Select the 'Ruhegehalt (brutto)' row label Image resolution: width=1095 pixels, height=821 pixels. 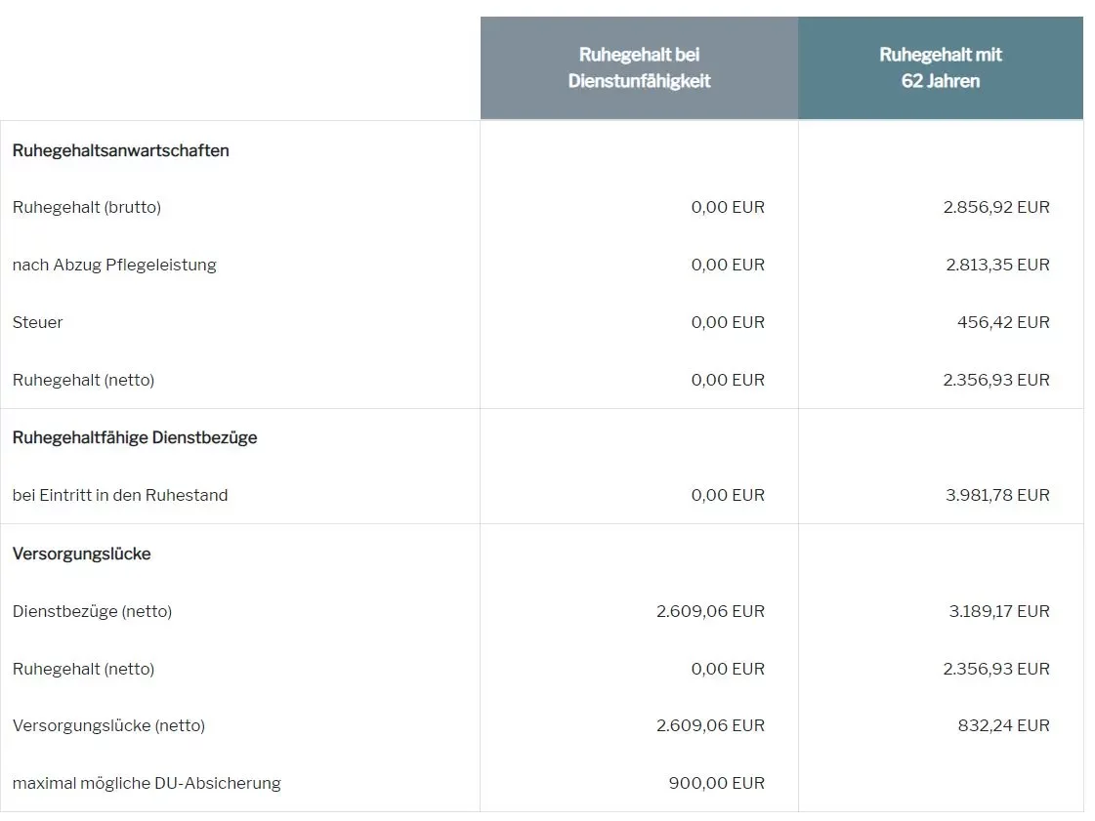87,207
